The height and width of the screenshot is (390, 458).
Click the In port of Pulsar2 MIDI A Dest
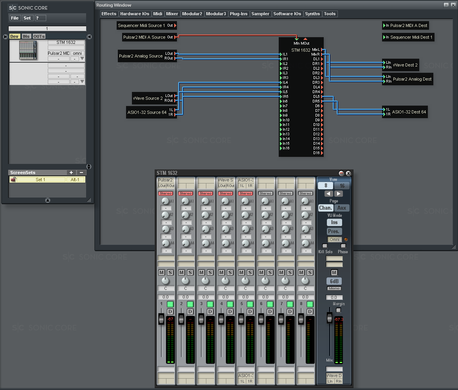tap(384, 25)
